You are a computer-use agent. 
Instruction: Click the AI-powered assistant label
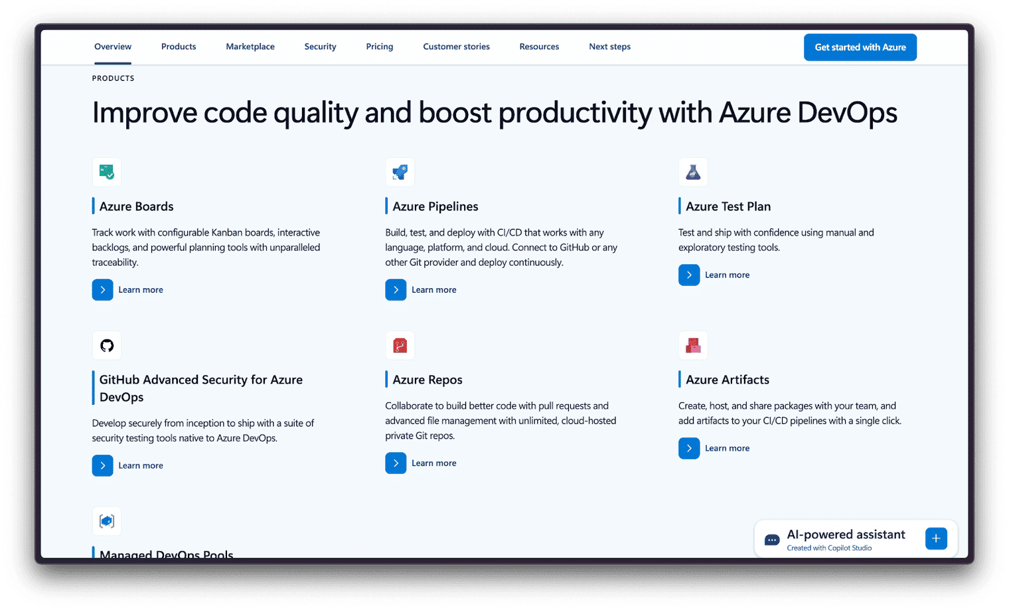pos(846,534)
